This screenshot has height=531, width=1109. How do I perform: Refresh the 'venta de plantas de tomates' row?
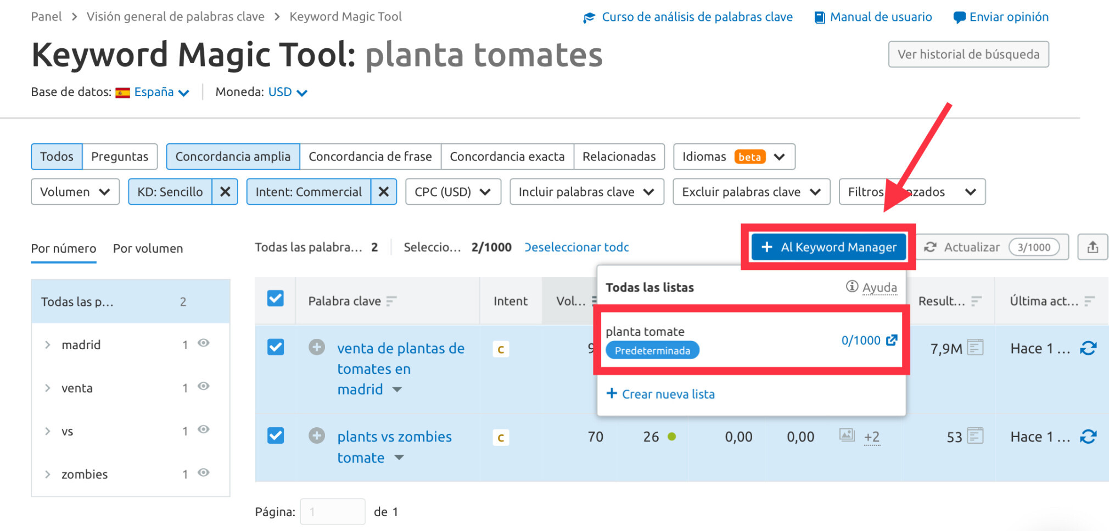coord(1088,348)
